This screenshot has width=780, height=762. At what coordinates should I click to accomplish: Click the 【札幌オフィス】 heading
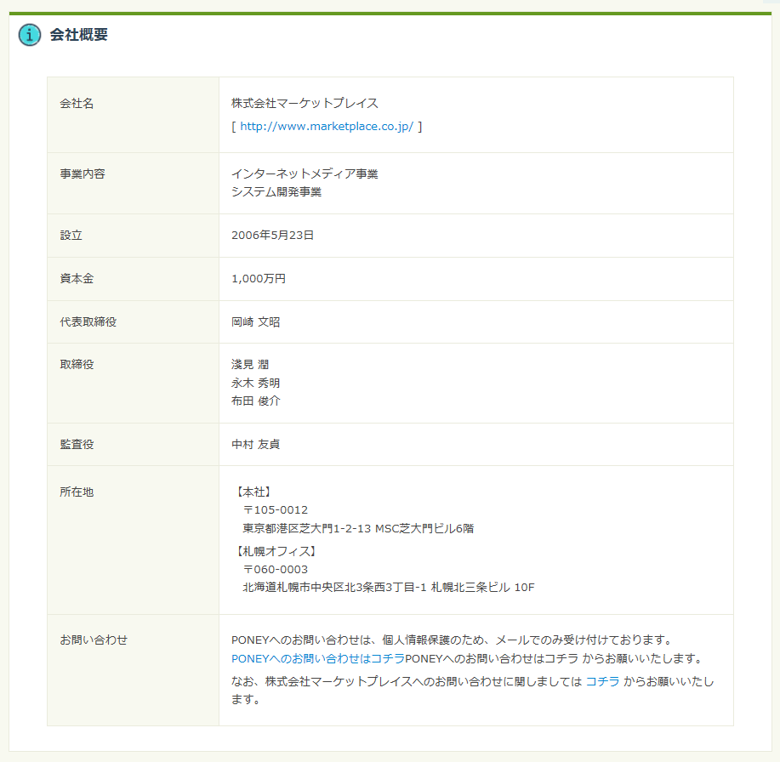[276, 551]
